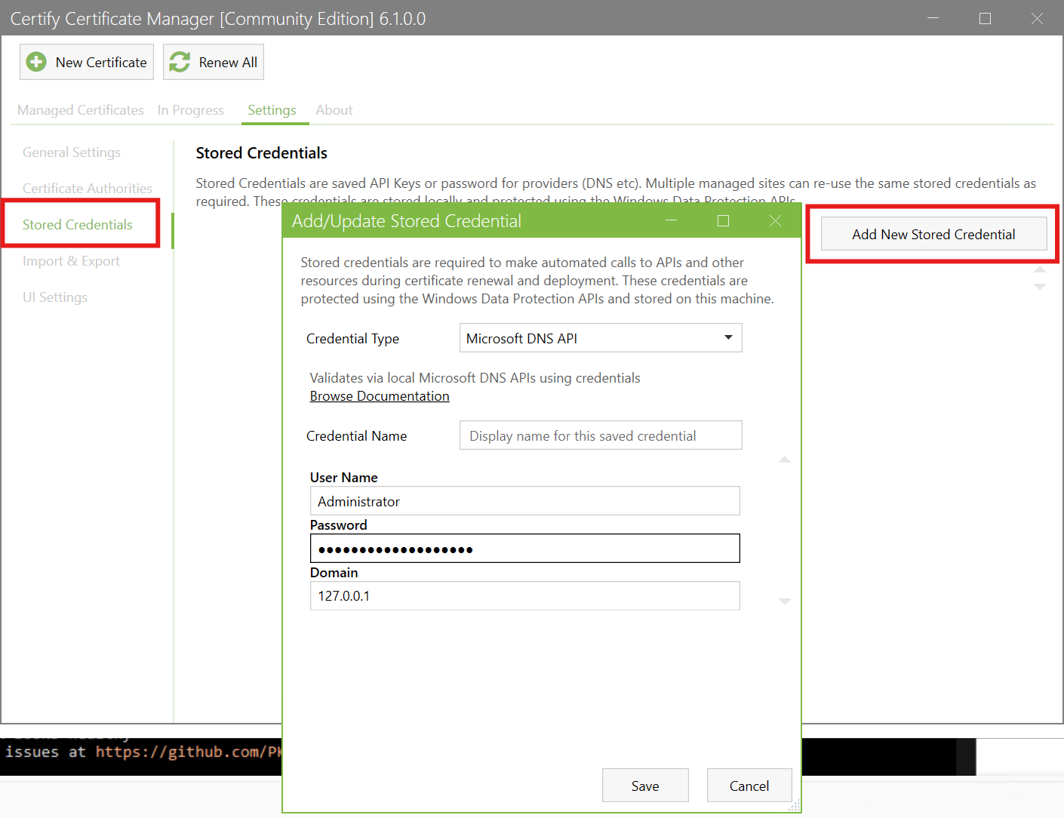Open UI Settings in the sidebar
The width and height of the screenshot is (1064, 818).
(x=55, y=297)
